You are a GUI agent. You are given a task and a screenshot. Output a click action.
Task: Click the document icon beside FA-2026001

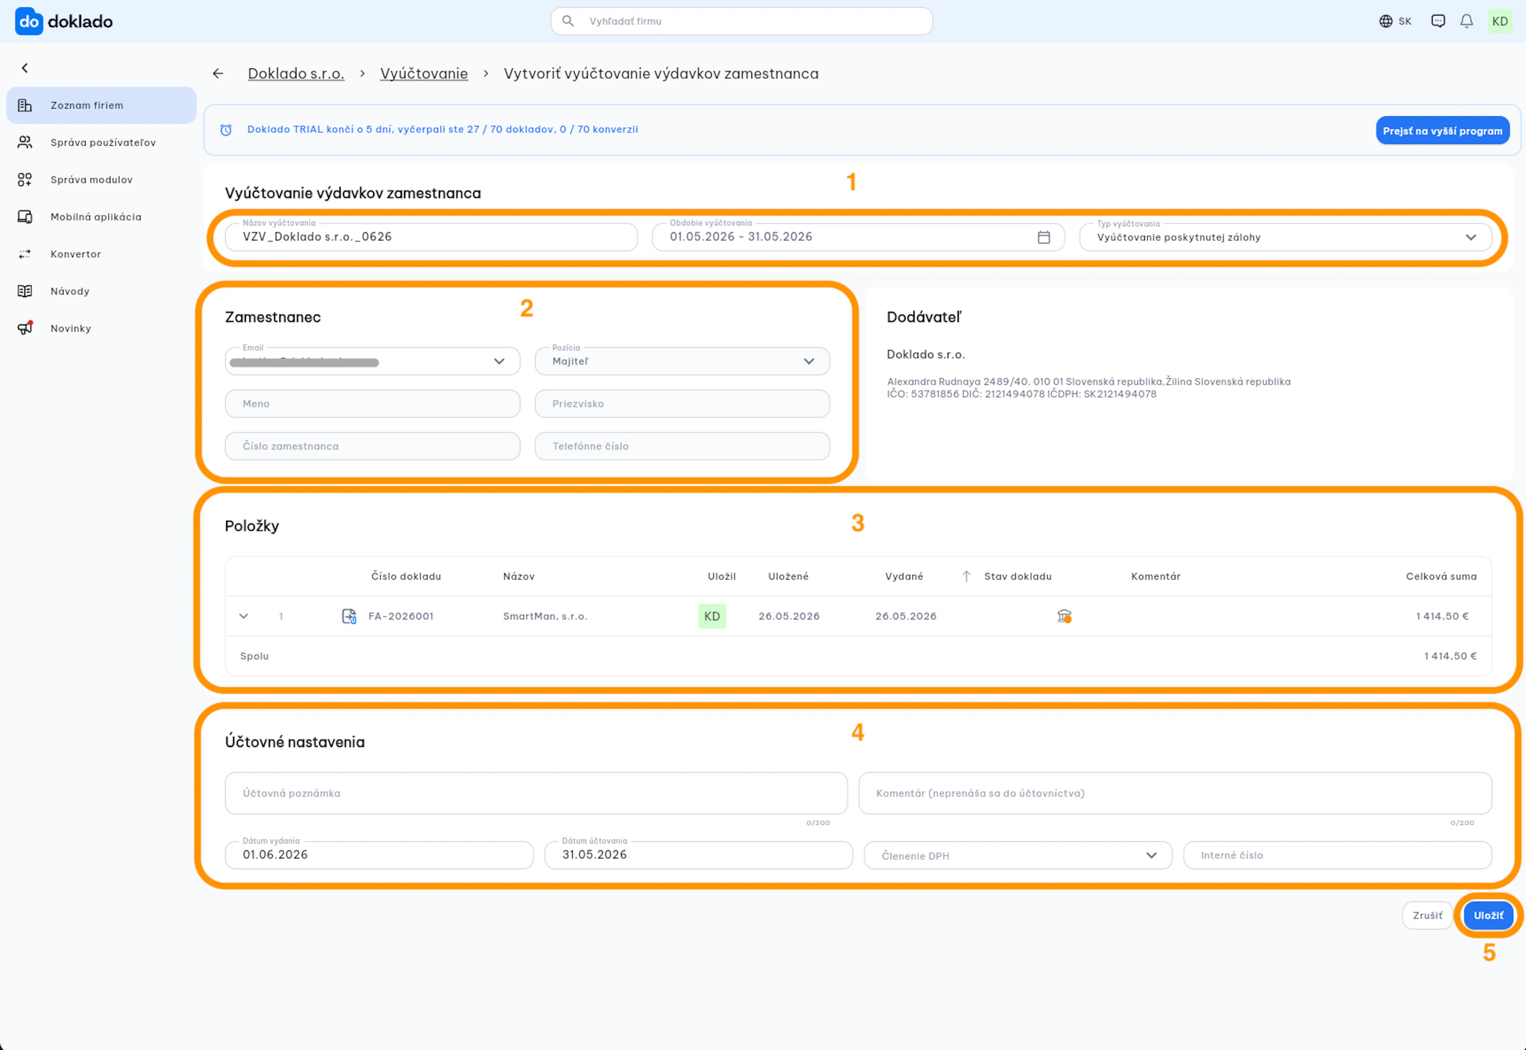click(349, 617)
